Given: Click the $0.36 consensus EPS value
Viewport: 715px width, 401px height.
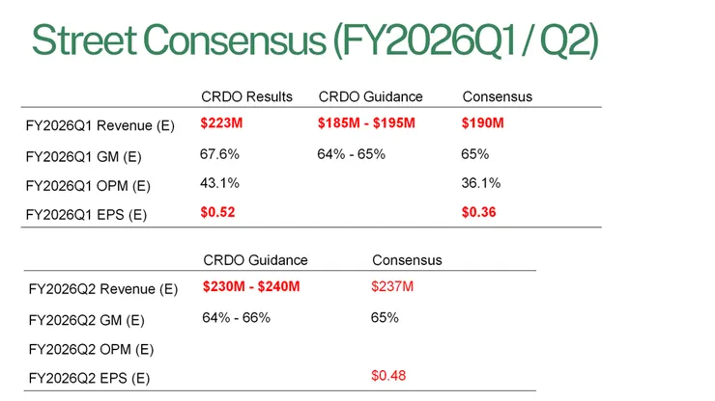Looking at the screenshot, I should coord(479,212).
